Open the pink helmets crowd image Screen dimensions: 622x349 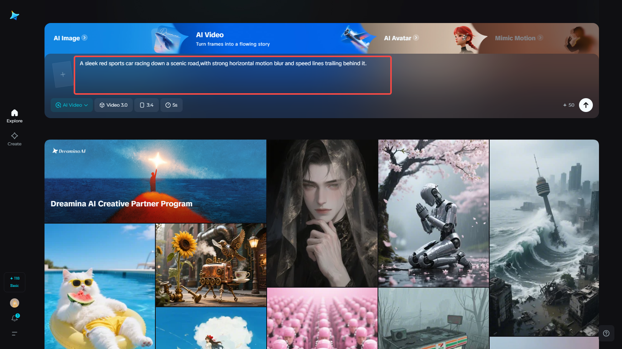[x=322, y=318]
